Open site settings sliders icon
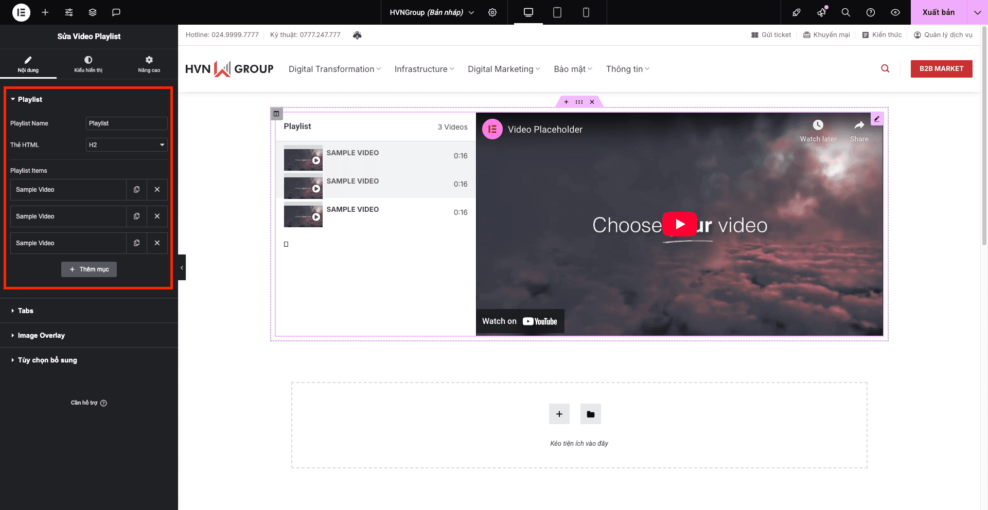This screenshot has width=988, height=510. point(69,12)
